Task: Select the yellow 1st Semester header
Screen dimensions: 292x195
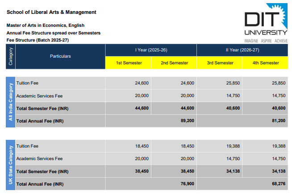Action: coord(129,63)
